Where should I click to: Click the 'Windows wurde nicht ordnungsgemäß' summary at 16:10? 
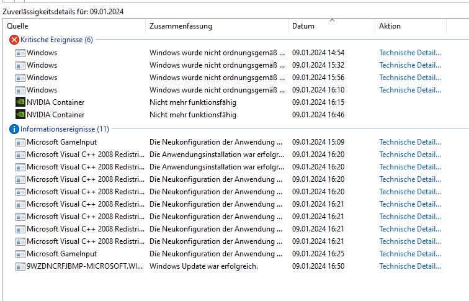pyautogui.click(x=217, y=90)
